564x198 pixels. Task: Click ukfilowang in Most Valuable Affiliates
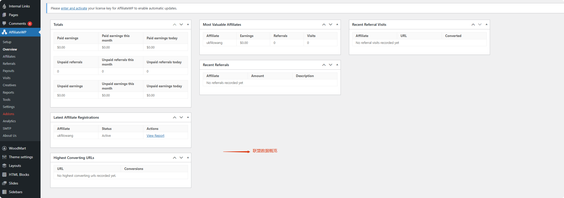tap(215, 43)
